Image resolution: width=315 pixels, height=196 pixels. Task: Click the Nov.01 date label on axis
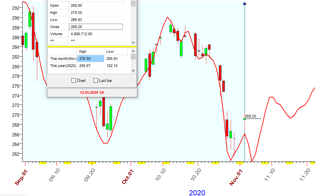click(x=236, y=177)
